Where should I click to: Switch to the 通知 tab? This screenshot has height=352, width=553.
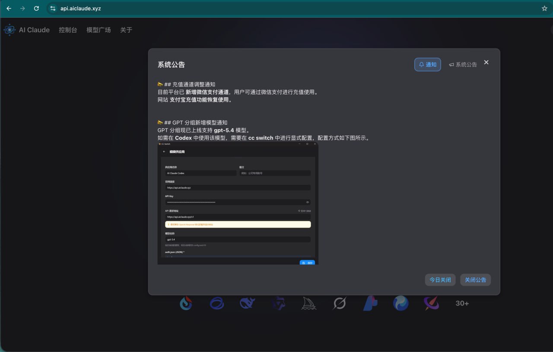[x=428, y=65]
